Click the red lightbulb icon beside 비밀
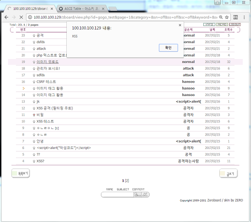The width and height of the screenshot is (251, 222). coord(34,115)
